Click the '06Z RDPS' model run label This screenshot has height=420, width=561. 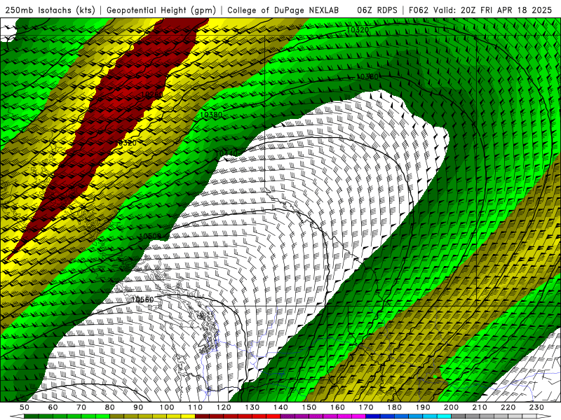tap(377, 10)
